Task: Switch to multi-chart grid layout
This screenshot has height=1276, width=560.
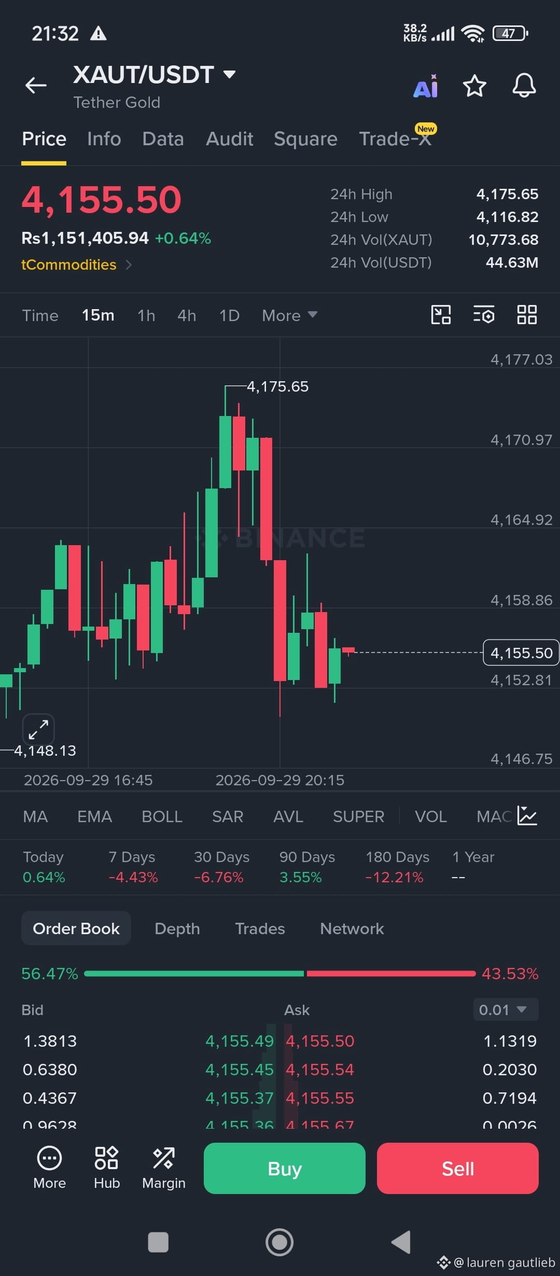Action: tap(527, 314)
